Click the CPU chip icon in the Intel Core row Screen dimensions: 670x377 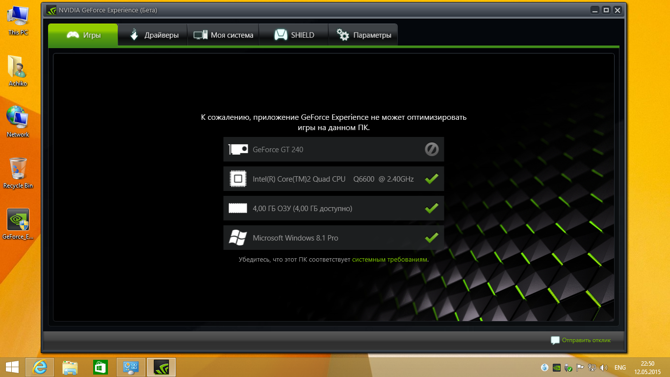click(x=238, y=179)
